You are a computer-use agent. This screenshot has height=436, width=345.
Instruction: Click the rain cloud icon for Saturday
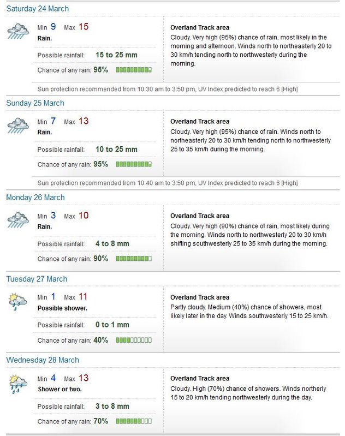(18, 32)
